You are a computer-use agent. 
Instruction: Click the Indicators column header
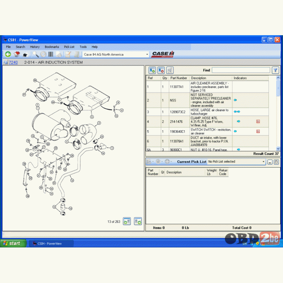(x=250, y=78)
